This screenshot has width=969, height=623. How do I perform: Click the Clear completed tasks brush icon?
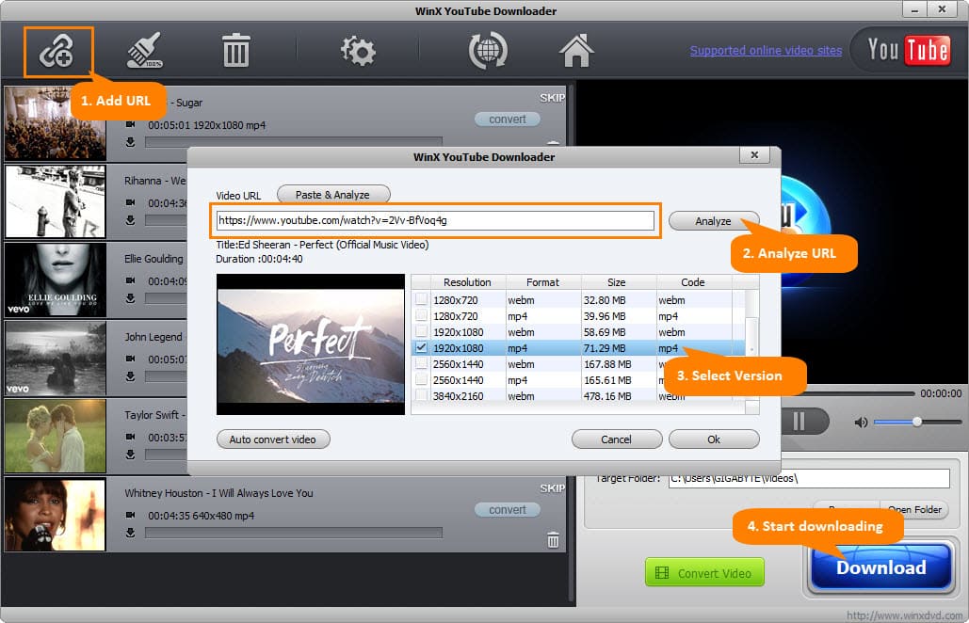145,50
